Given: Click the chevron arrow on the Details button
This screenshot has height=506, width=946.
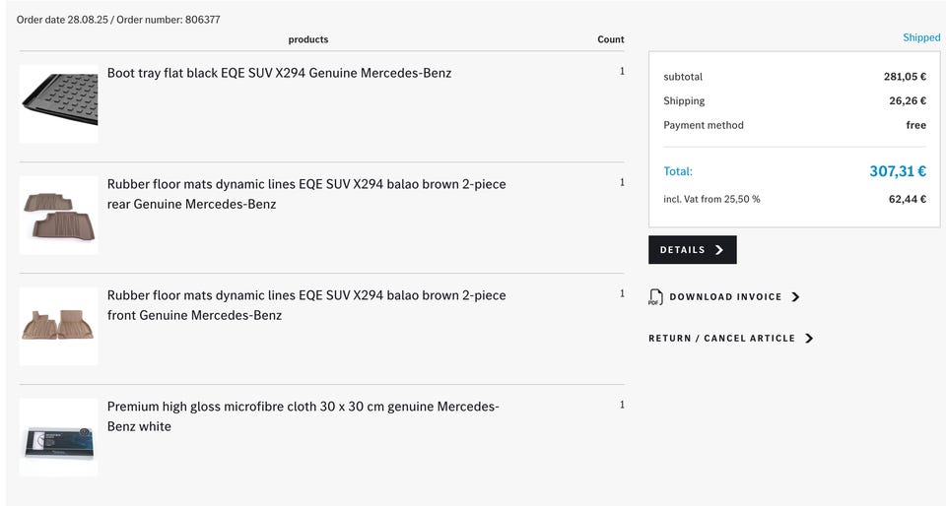Looking at the screenshot, I should (719, 249).
